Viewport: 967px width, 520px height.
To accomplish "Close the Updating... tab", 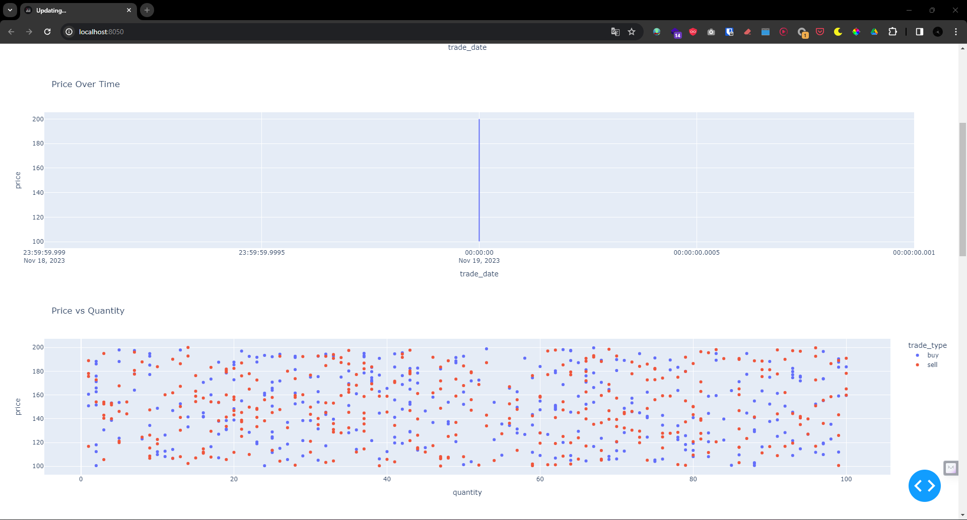I will [x=129, y=10].
